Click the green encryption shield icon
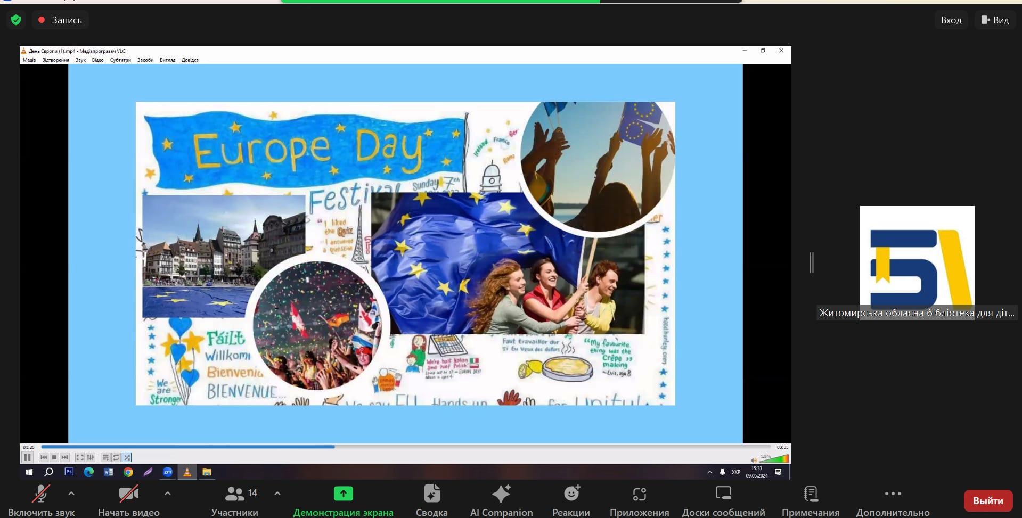Viewport: 1022px width, 518px height. coord(16,20)
